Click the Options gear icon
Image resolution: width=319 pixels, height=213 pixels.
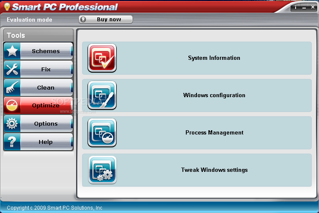(12, 123)
